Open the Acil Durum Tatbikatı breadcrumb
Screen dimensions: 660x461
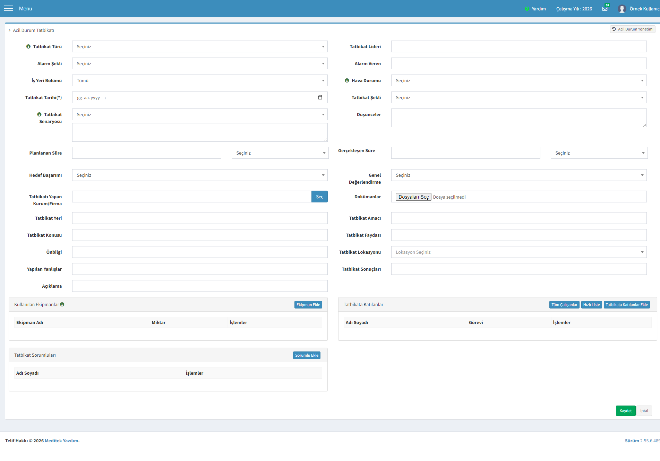33,30
